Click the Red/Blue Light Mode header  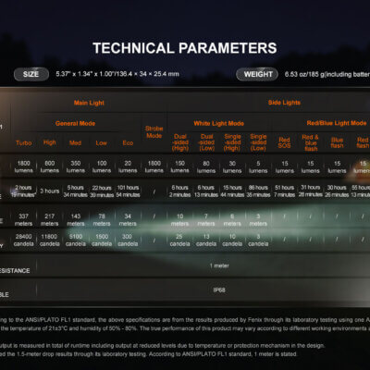point(337,123)
